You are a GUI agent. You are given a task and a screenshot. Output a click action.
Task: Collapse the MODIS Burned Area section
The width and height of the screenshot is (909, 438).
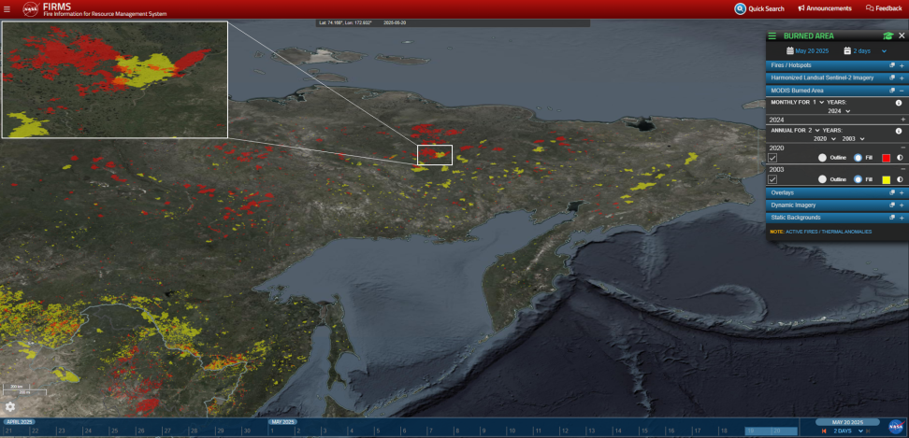click(902, 91)
